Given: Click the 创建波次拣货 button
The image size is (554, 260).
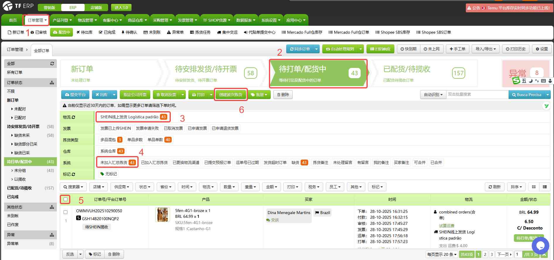Looking at the screenshot, I should click(x=231, y=95).
